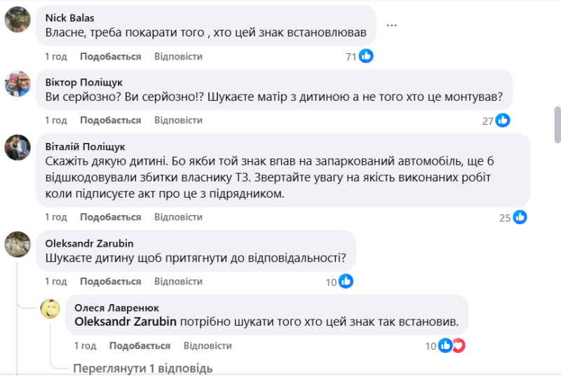Open Віталій Поліщук profile name link

[85, 146]
